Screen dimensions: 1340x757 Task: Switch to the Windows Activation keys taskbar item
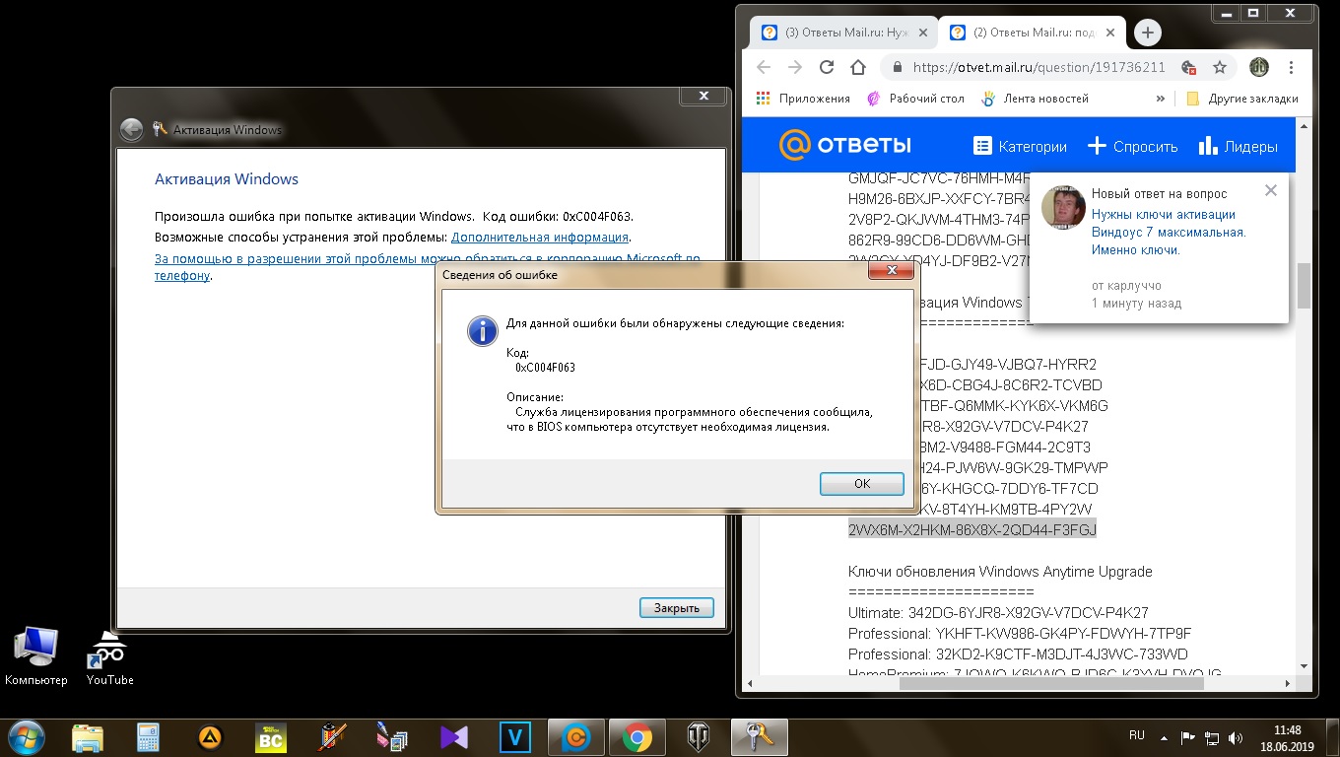coord(760,737)
